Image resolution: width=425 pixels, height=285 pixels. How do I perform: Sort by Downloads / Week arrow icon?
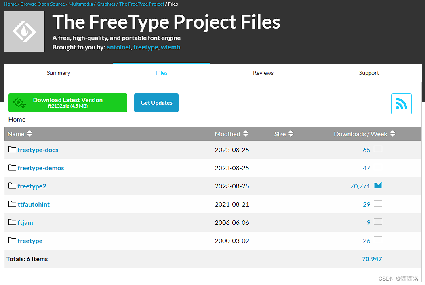point(392,134)
